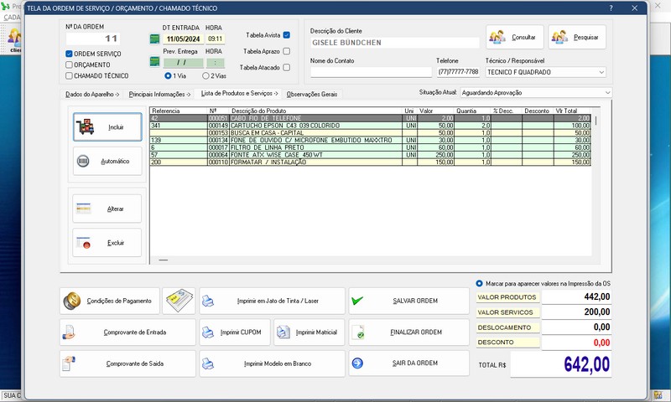This screenshot has width=671, height=402.
Task: Click the Finalizar Ordem button
Action: [408, 332]
